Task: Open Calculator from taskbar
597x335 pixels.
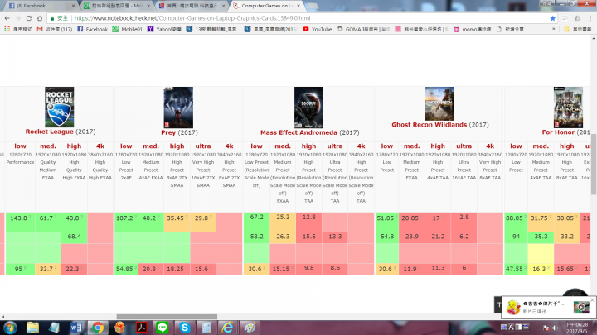Action: click(x=206, y=328)
